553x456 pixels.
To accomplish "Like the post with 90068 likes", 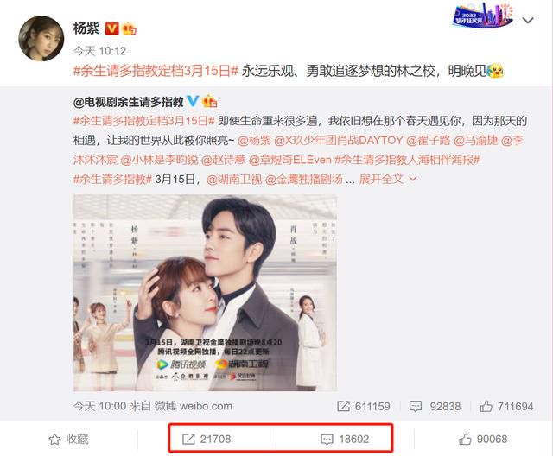I will coord(483,439).
